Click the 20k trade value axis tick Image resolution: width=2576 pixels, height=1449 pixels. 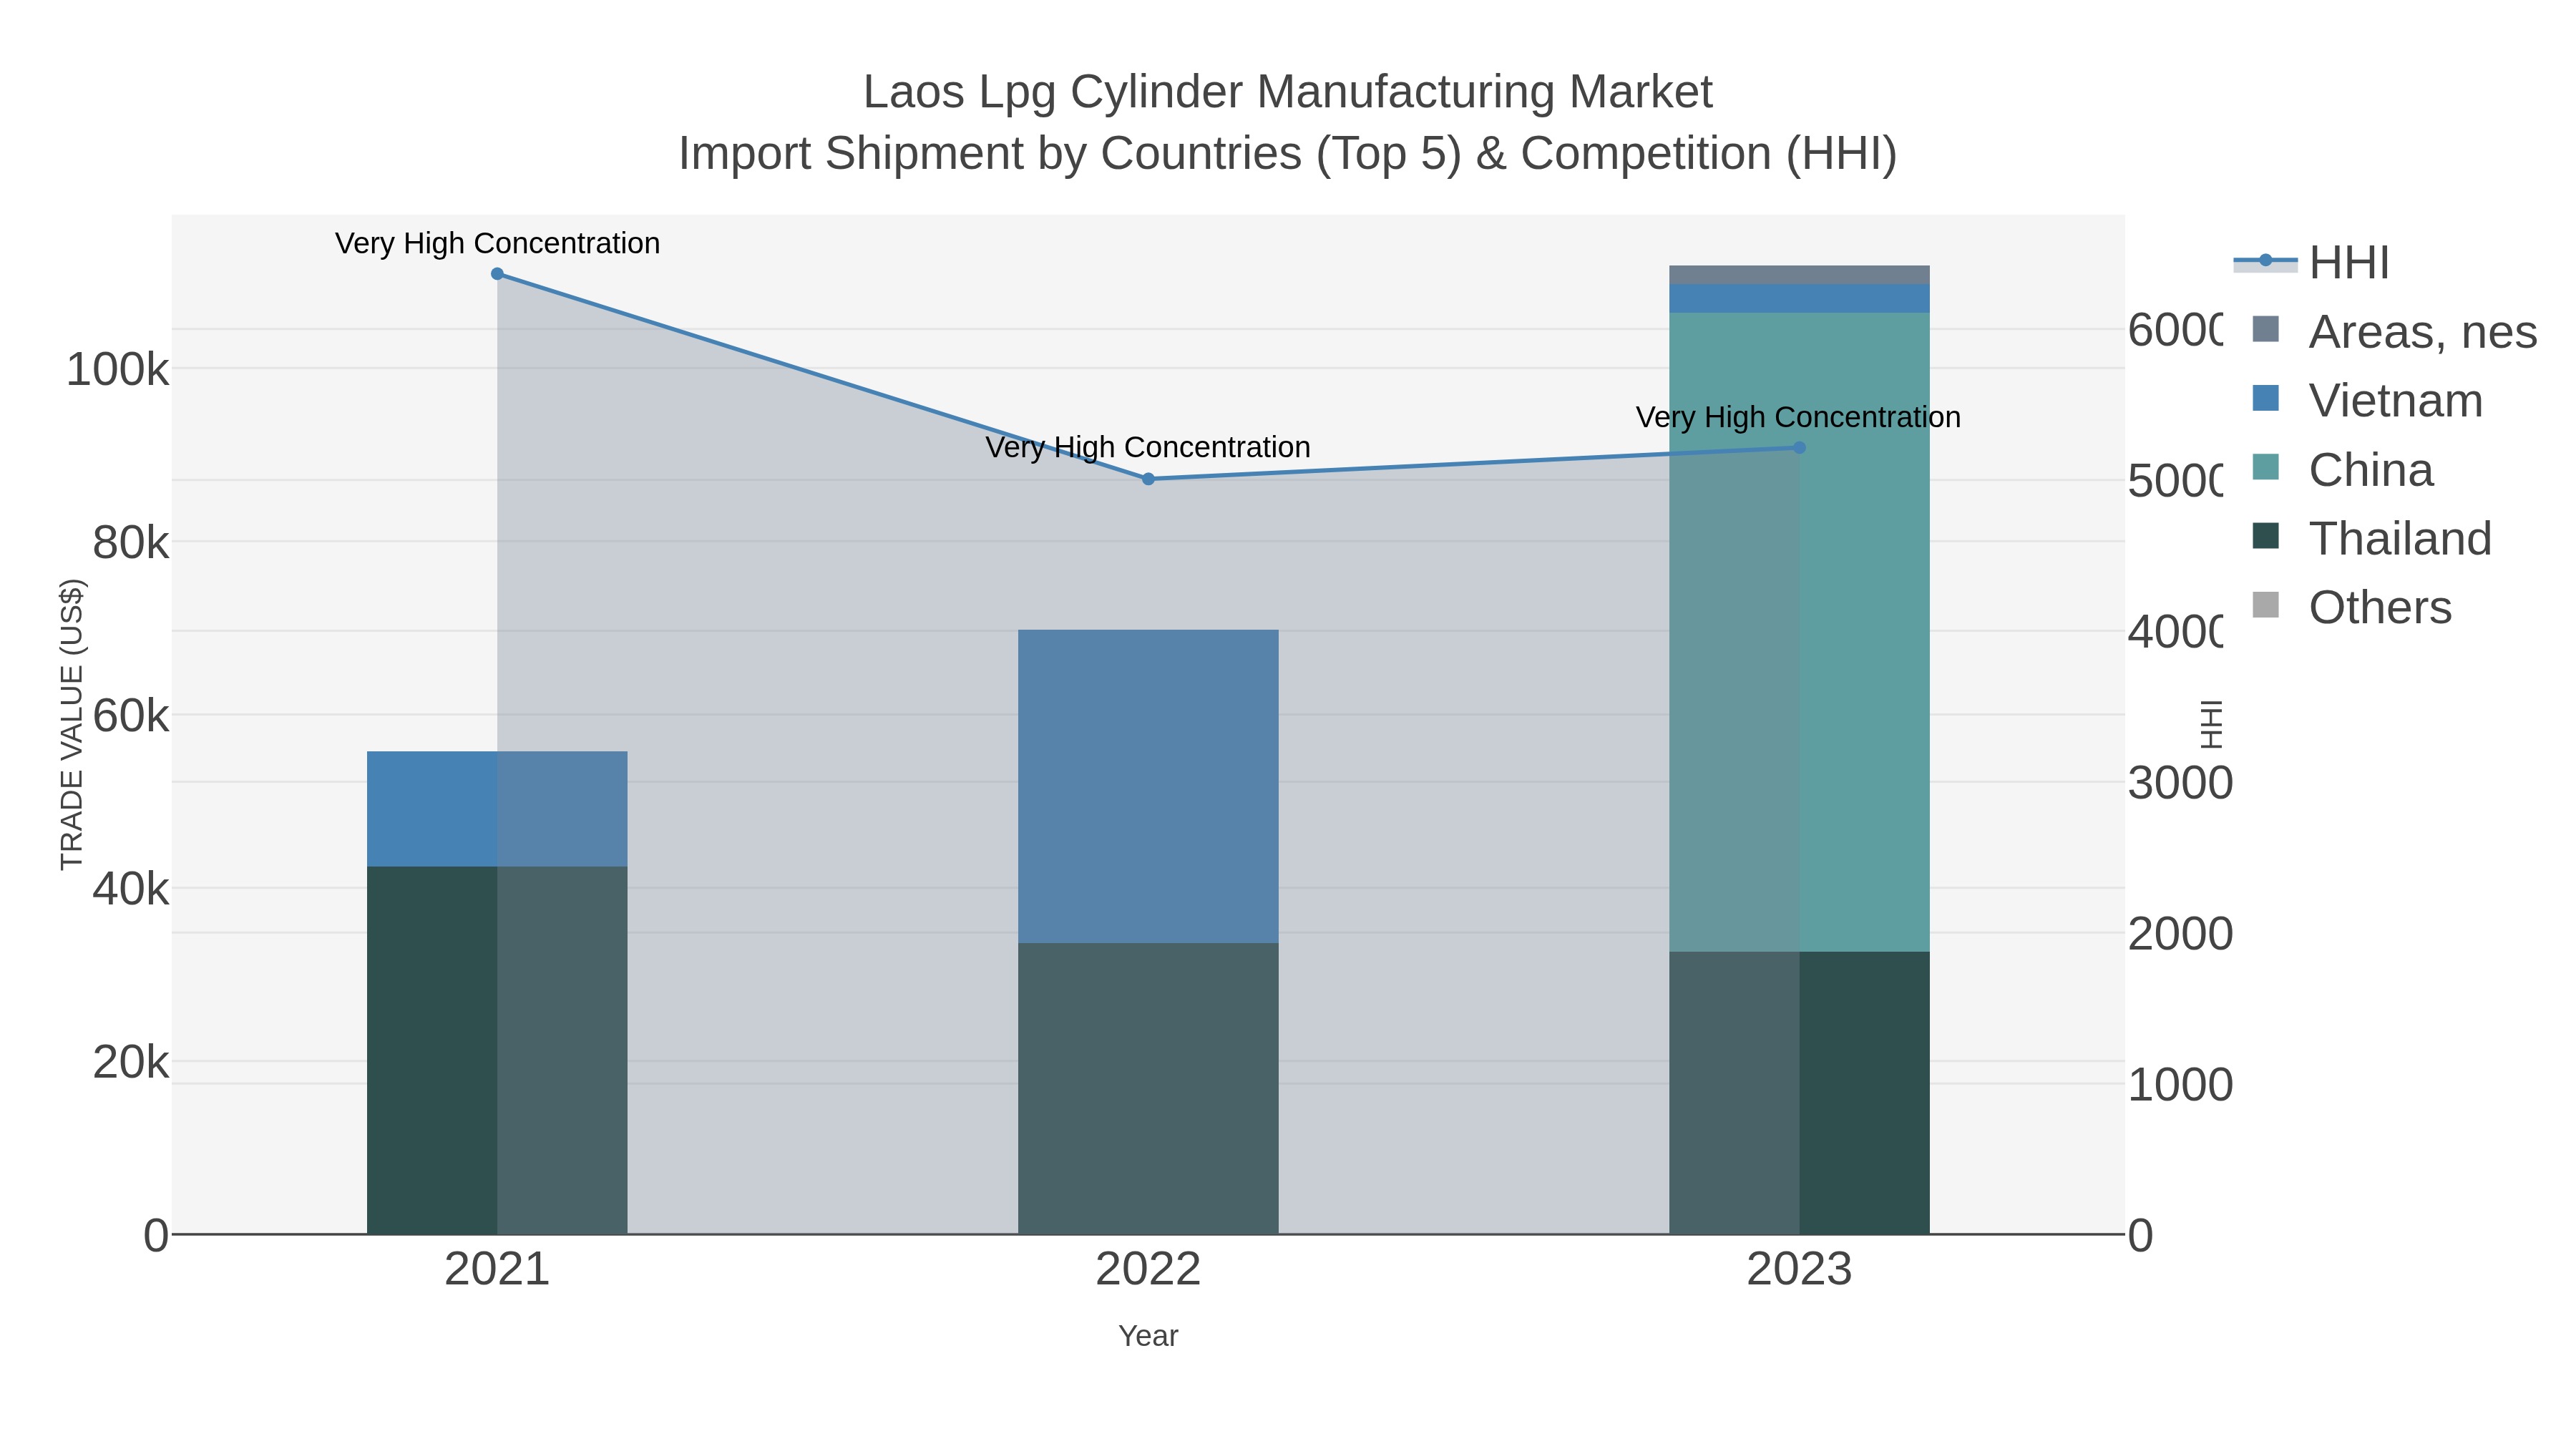click(x=131, y=1062)
